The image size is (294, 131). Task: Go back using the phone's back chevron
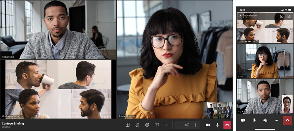click(x=240, y=16)
